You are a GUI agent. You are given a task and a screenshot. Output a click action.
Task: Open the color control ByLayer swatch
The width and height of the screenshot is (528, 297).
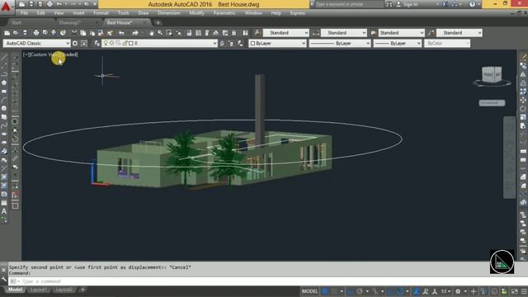(278, 43)
